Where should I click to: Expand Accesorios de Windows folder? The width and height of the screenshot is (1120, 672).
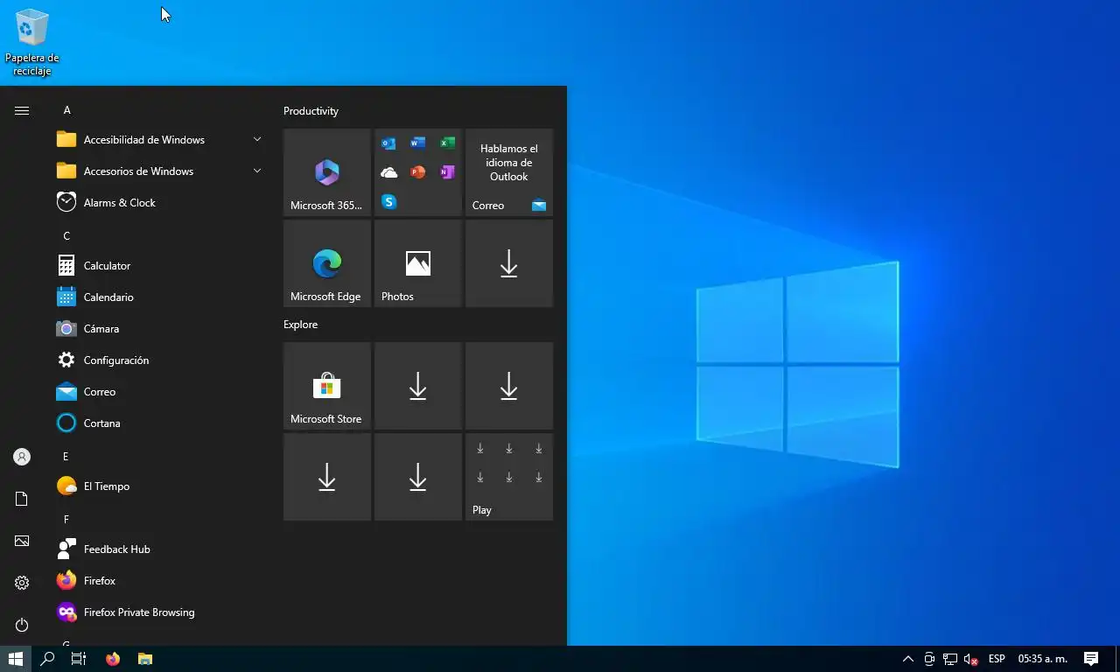160,171
